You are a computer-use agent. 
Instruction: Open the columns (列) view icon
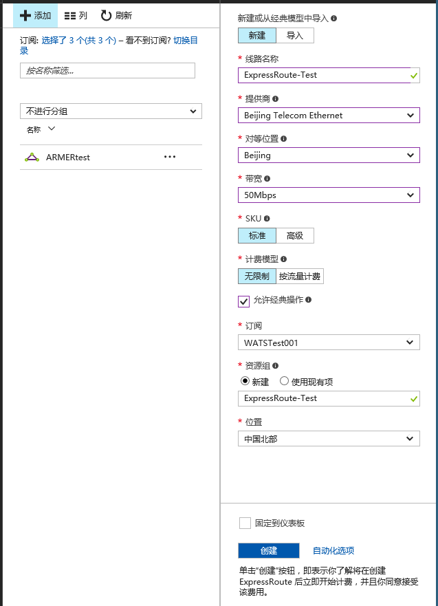tap(69, 15)
